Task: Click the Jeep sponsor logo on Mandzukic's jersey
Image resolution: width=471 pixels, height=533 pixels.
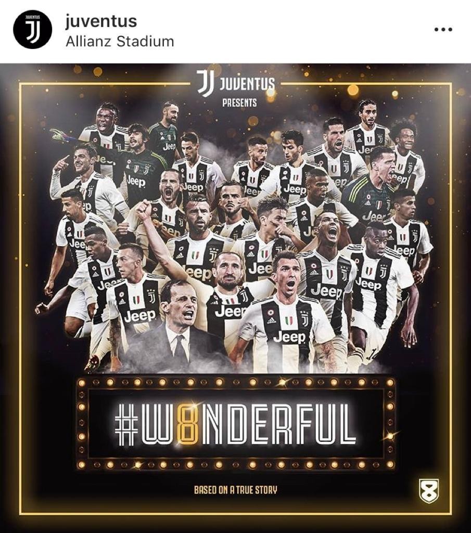Action: (x=289, y=336)
